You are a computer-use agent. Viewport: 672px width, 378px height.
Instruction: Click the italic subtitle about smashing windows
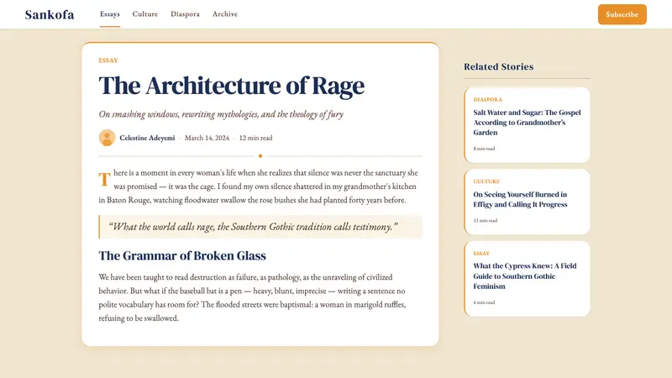221,114
